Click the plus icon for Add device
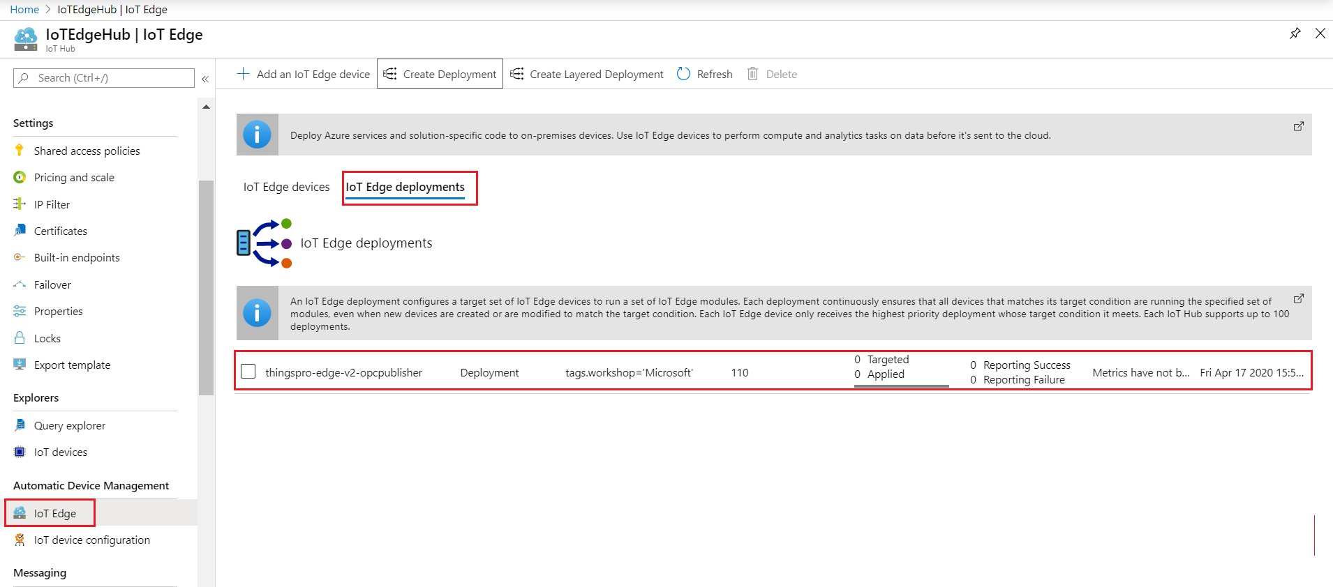Image resolution: width=1333 pixels, height=587 pixels. click(x=243, y=73)
